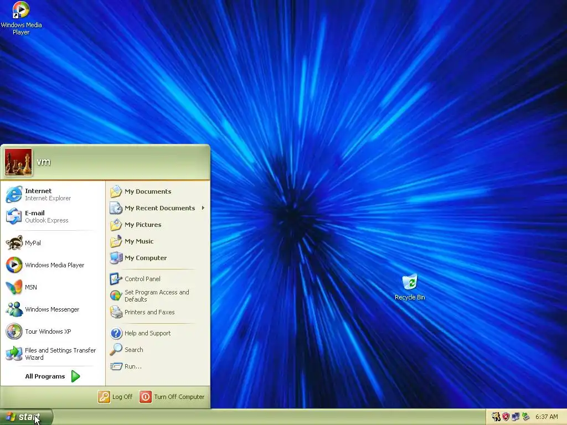Click the Help and Support question icon
Viewport: 567px width, 425px height.
[116, 333]
